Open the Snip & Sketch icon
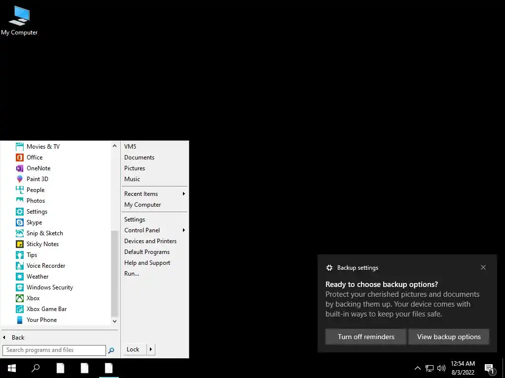Image resolution: width=505 pixels, height=378 pixels. tap(20, 233)
